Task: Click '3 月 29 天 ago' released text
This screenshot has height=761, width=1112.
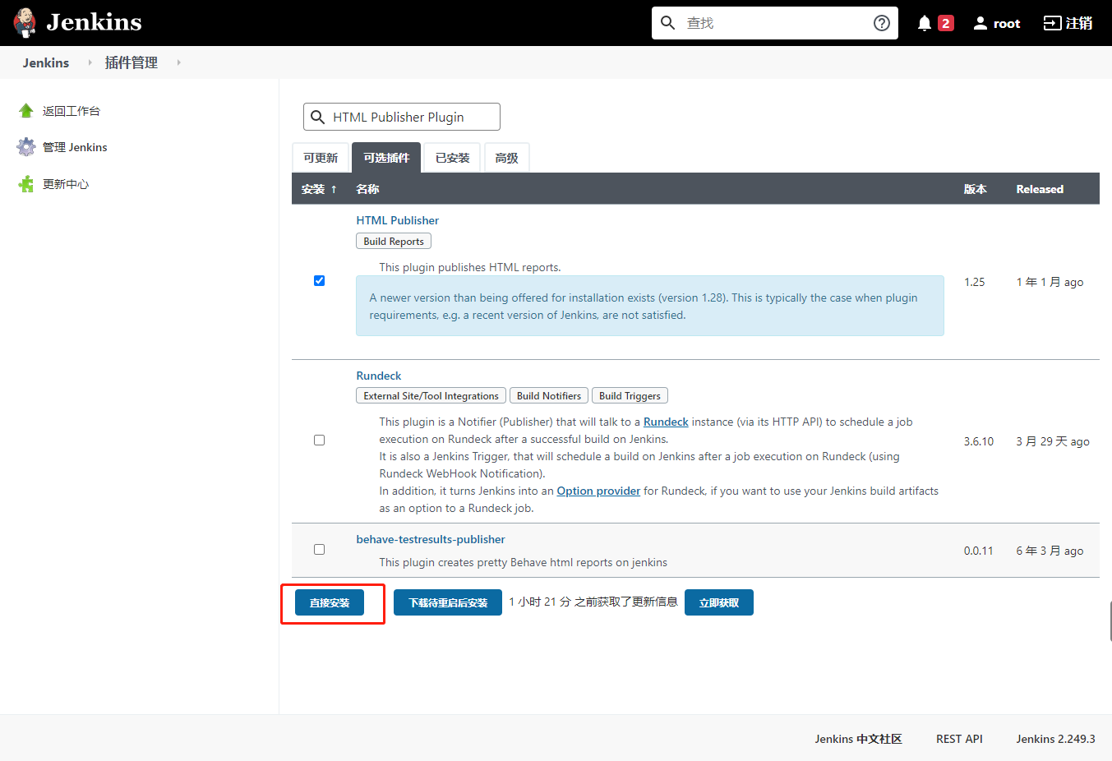Action: point(1053,441)
